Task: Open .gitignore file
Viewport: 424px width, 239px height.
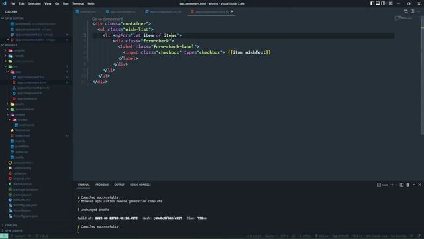Action: tap(20, 173)
